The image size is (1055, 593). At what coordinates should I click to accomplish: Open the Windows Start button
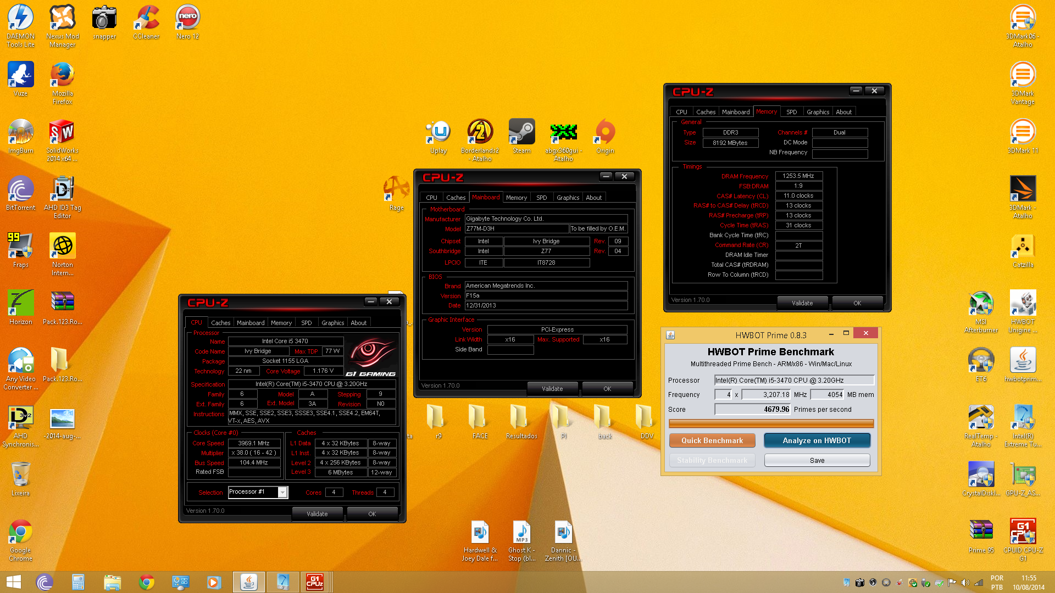pos(14,582)
